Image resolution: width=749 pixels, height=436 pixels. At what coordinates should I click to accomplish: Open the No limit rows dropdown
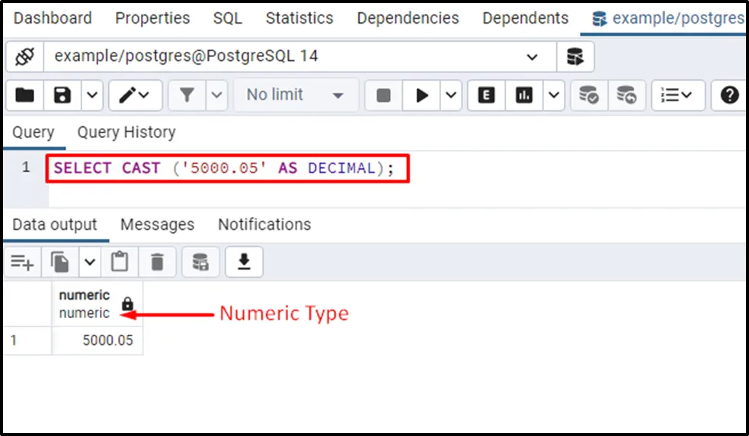click(295, 95)
